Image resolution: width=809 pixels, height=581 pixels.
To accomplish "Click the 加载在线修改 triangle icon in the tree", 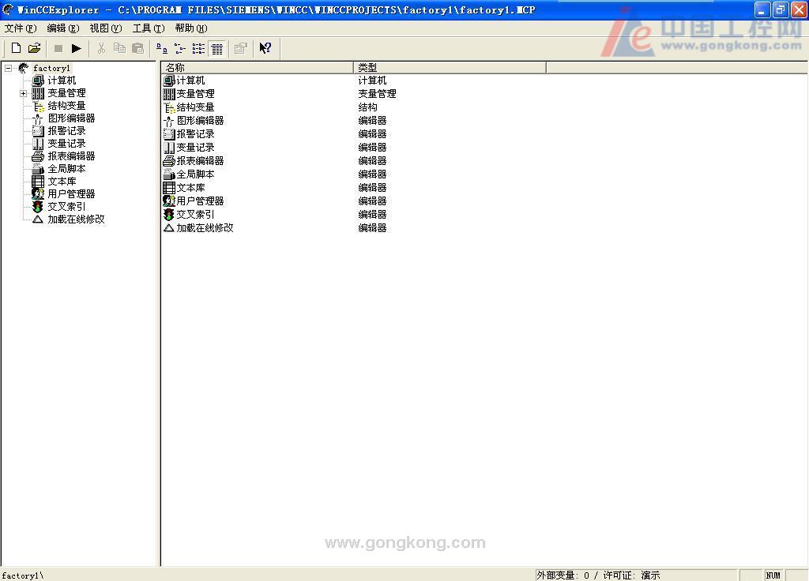I will (x=38, y=219).
